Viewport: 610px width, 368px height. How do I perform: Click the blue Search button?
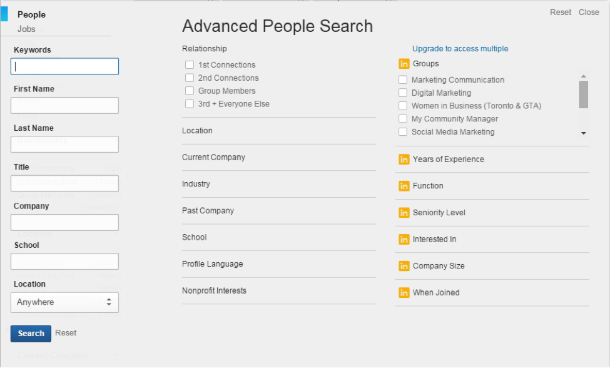click(31, 334)
